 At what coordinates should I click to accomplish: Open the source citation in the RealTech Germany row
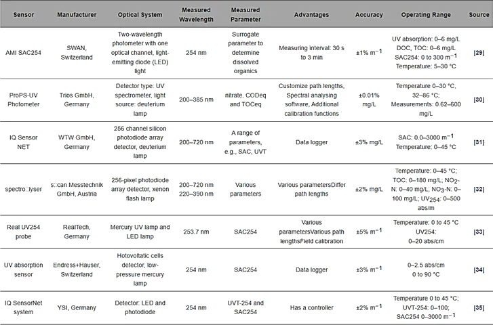click(x=478, y=231)
